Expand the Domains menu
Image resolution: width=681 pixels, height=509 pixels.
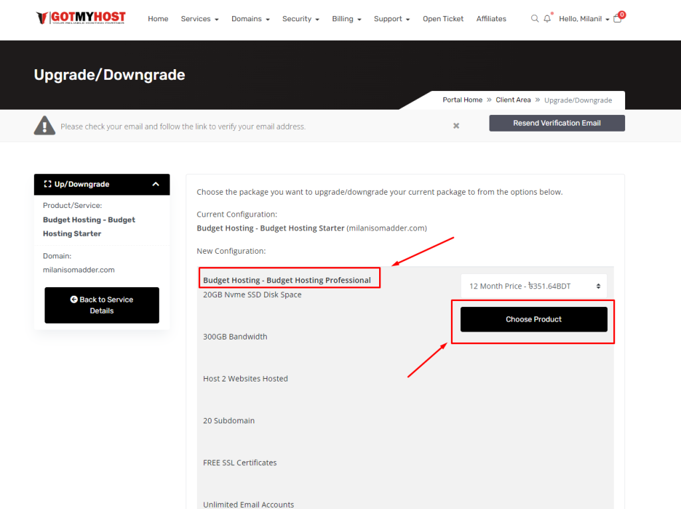coord(250,19)
